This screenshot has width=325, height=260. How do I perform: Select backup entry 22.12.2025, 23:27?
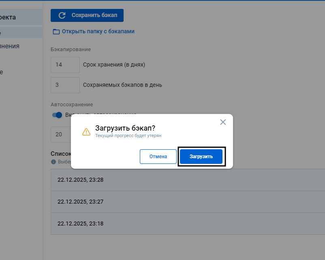(x=188, y=202)
